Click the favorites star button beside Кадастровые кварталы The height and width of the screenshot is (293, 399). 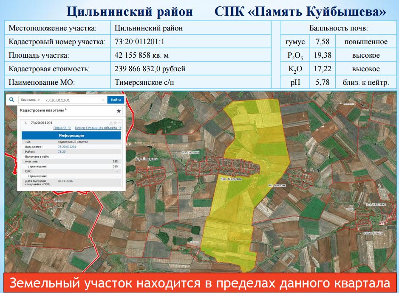pos(119,111)
